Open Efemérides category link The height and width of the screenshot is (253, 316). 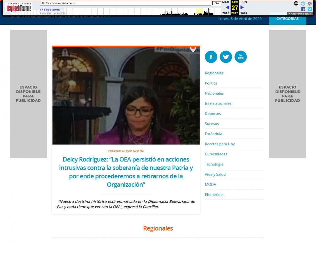click(215, 194)
